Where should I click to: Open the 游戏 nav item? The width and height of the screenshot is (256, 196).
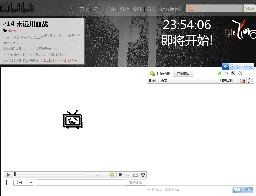coord(124,9)
